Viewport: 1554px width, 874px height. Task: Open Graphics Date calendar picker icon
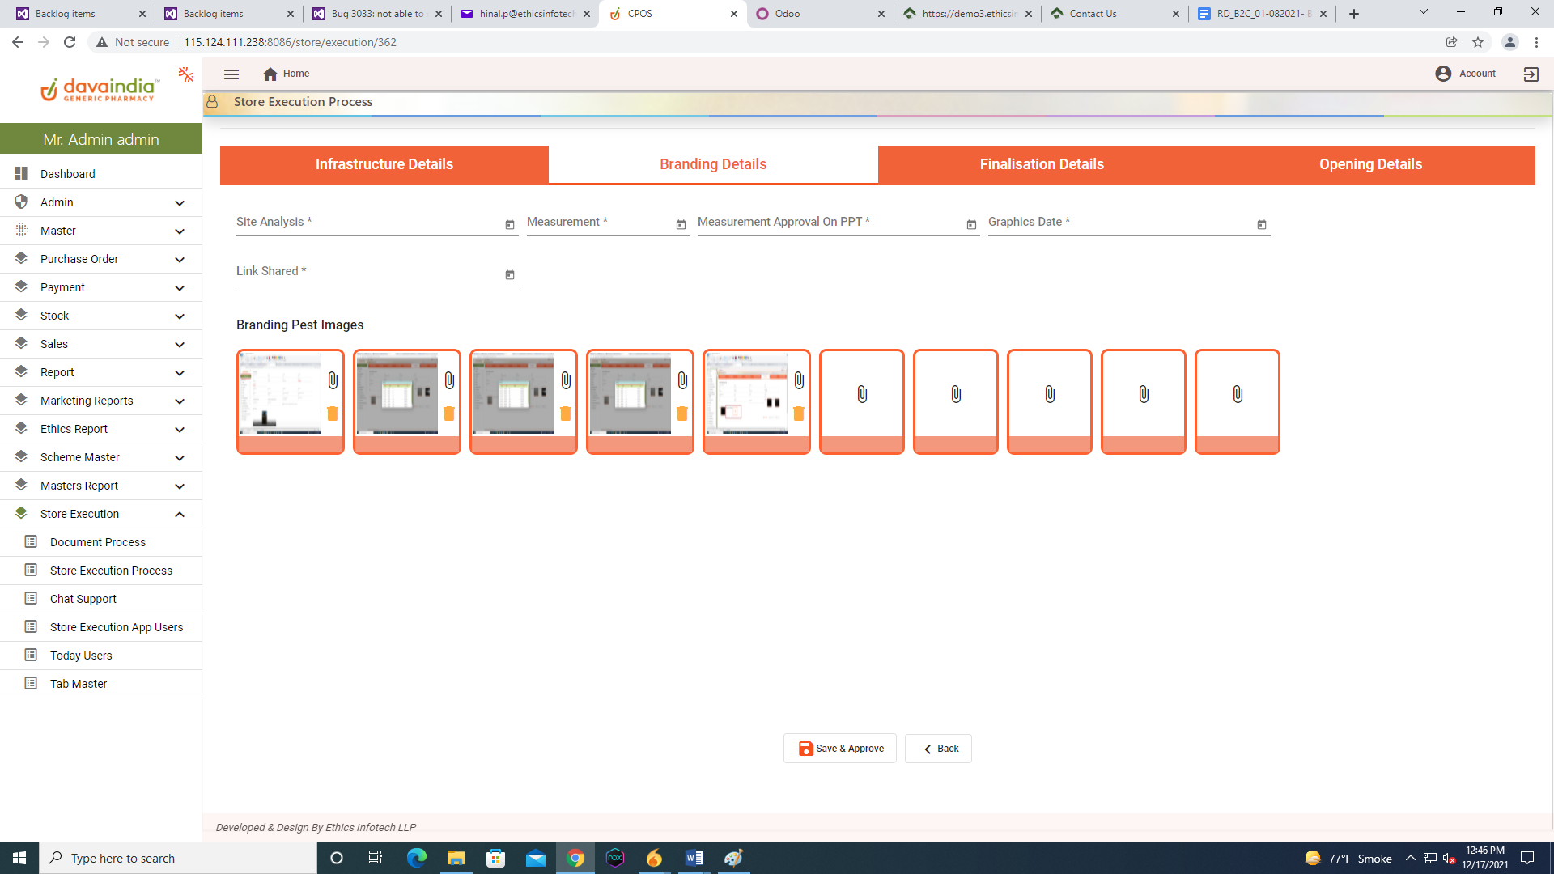pyautogui.click(x=1262, y=225)
